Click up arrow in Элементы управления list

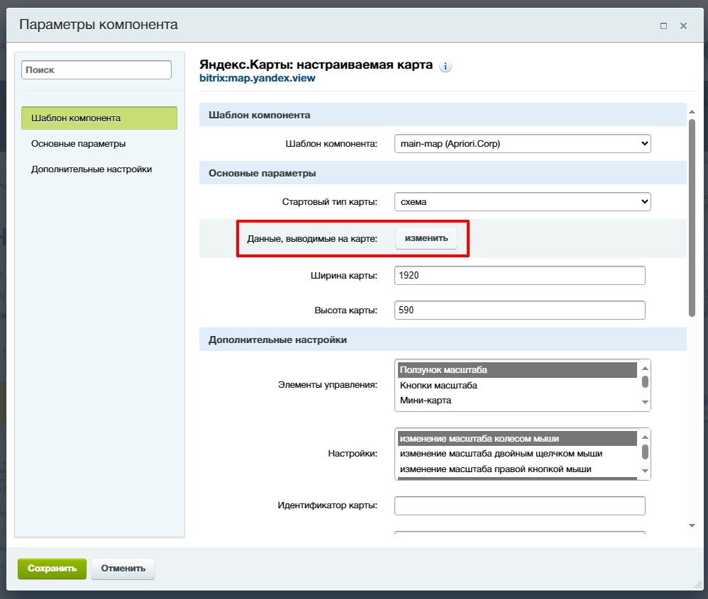[x=645, y=368]
